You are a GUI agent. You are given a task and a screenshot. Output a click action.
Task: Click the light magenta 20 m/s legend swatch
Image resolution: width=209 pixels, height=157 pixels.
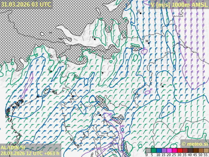coord(169,151)
